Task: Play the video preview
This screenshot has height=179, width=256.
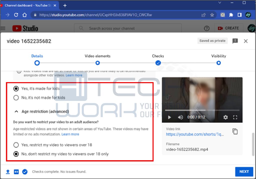Action: point(169,117)
